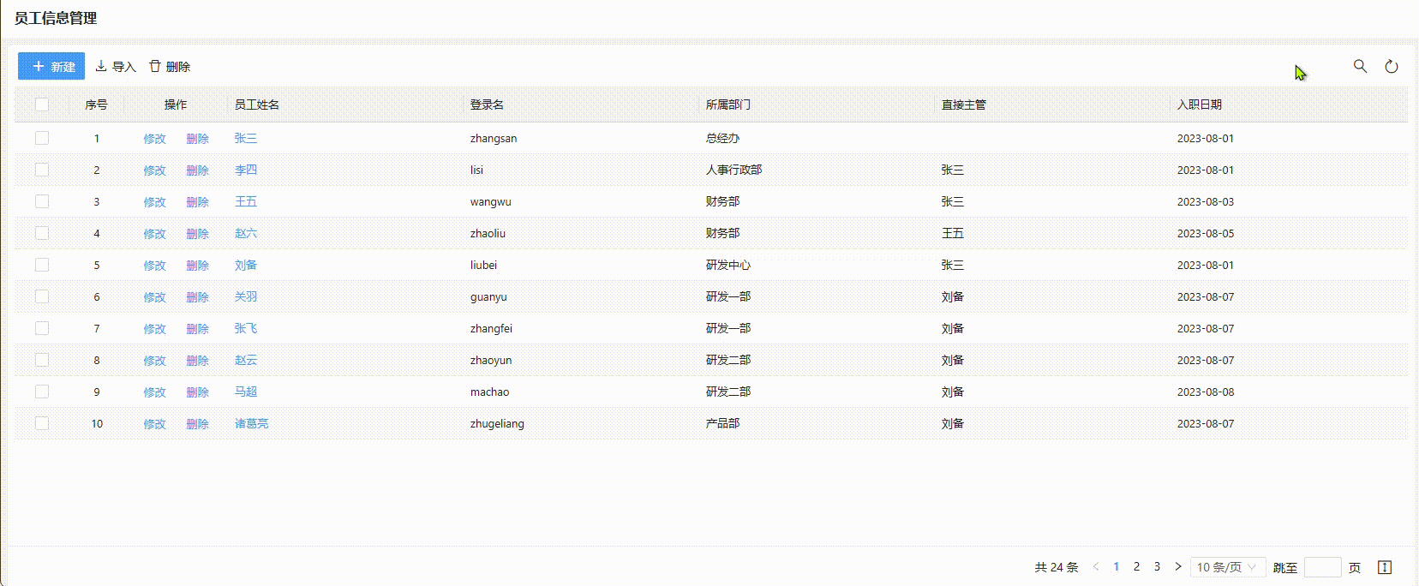Click the refresh icon

(x=1392, y=66)
